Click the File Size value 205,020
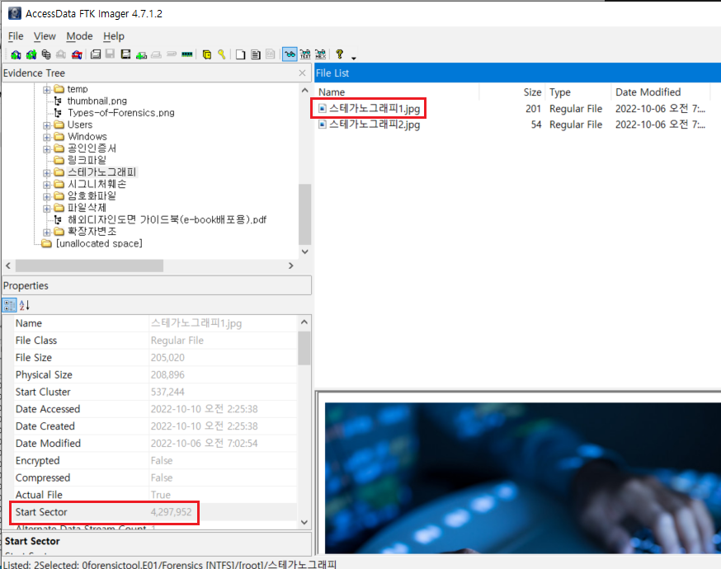 coord(167,358)
